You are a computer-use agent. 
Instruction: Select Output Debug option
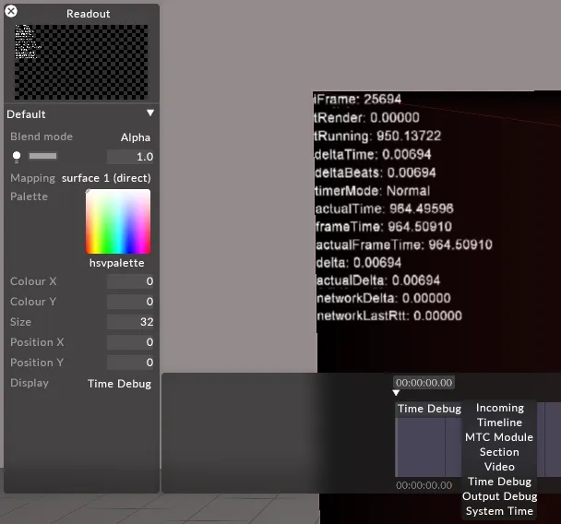pyautogui.click(x=499, y=496)
